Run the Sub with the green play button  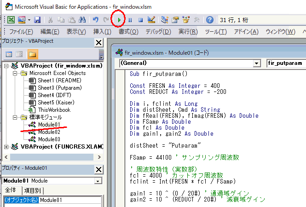click(119, 20)
